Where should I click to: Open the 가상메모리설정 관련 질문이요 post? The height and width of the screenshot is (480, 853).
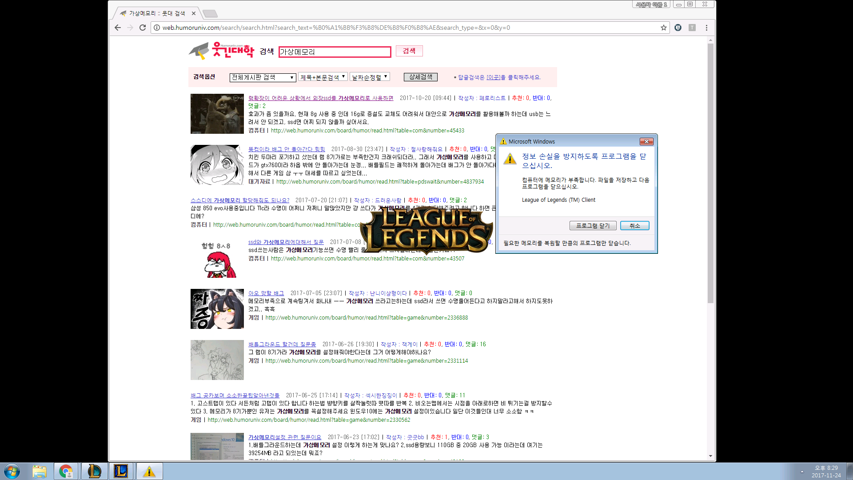click(284, 437)
